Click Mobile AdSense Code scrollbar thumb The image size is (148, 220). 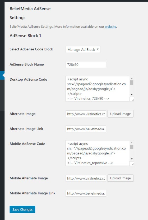click(x=132, y=147)
